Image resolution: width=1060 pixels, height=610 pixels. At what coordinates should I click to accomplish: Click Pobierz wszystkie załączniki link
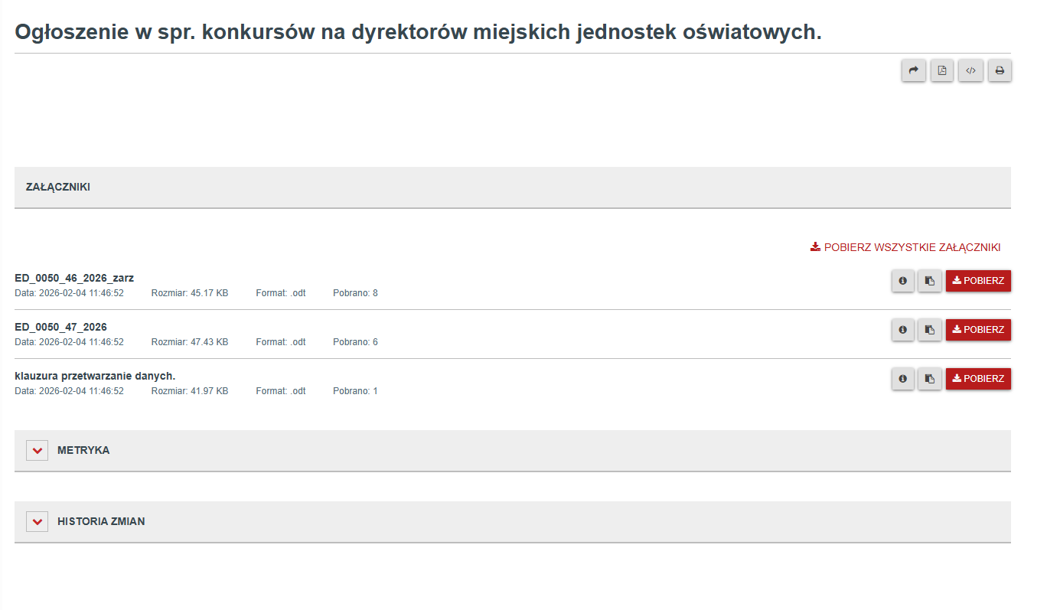click(x=905, y=247)
